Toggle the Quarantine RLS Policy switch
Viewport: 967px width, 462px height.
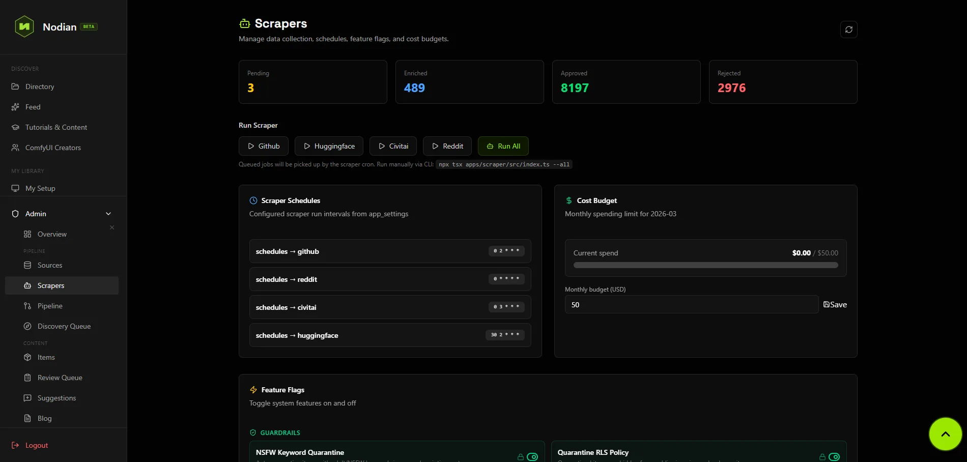[x=834, y=457]
